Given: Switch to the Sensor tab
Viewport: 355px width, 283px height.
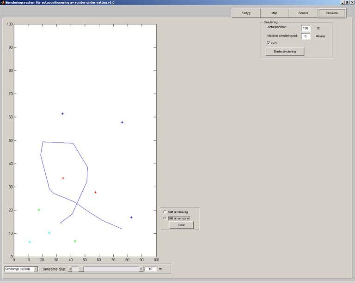Looking at the screenshot, I should coord(303,13).
